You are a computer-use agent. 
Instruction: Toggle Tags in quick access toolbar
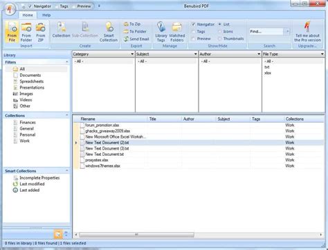(x=62, y=6)
